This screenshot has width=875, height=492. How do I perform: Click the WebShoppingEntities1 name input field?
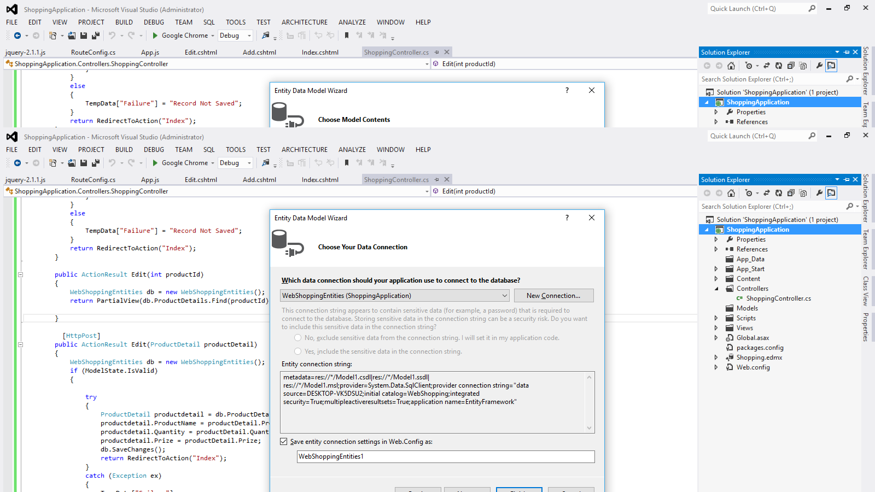pyautogui.click(x=383, y=456)
